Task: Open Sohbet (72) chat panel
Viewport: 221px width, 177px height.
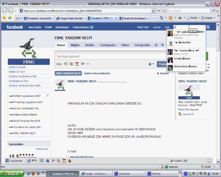Action: point(179,161)
